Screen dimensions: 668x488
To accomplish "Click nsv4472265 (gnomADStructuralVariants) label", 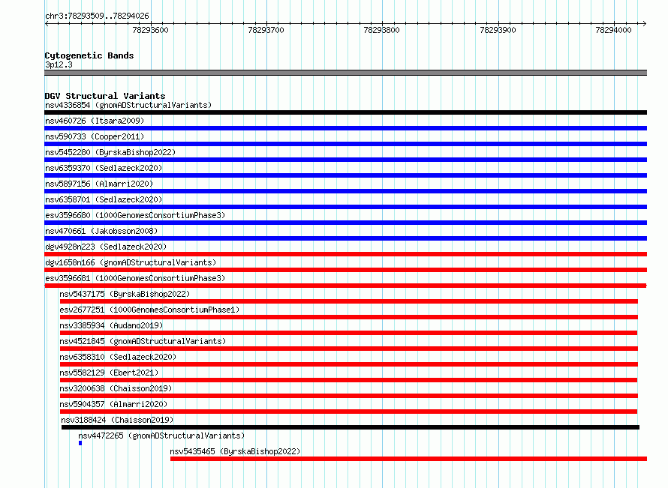I will pos(161,436).
